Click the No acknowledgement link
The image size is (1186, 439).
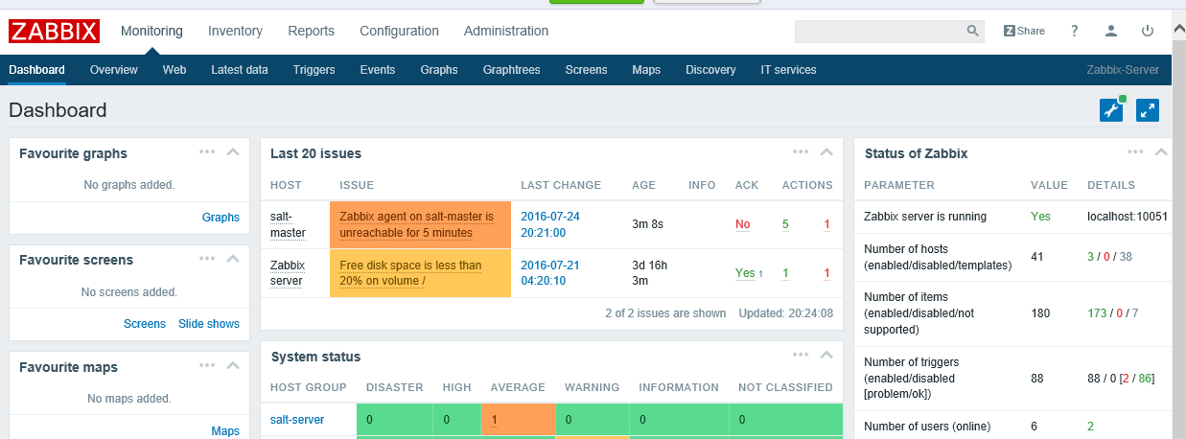(743, 224)
